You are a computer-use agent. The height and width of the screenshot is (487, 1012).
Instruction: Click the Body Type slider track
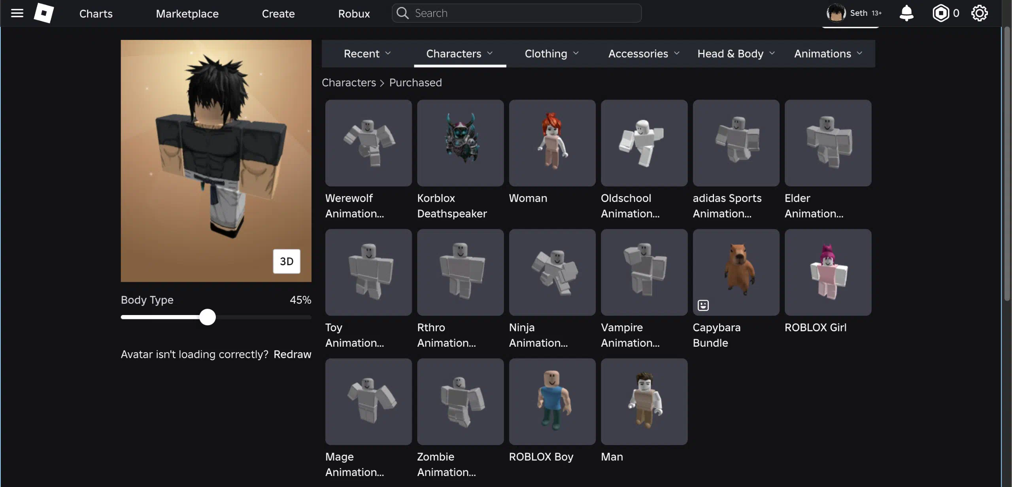coord(216,317)
